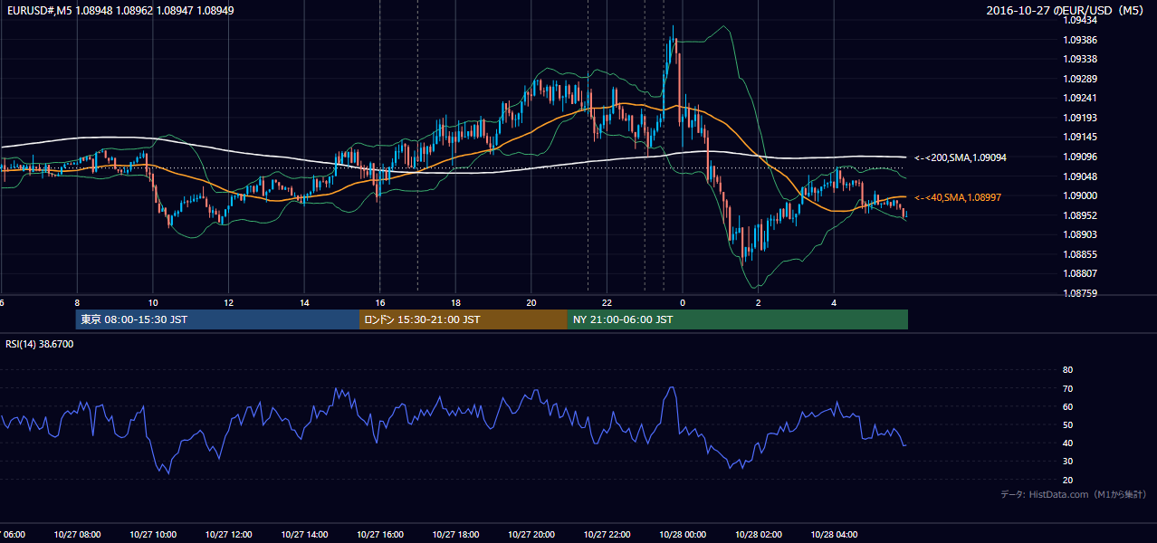
Task: Click price axis value 1.08903
Action: [x=1080, y=234]
